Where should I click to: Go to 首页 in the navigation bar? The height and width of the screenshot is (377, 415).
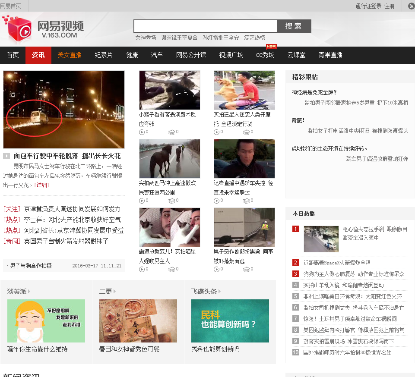click(x=13, y=55)
